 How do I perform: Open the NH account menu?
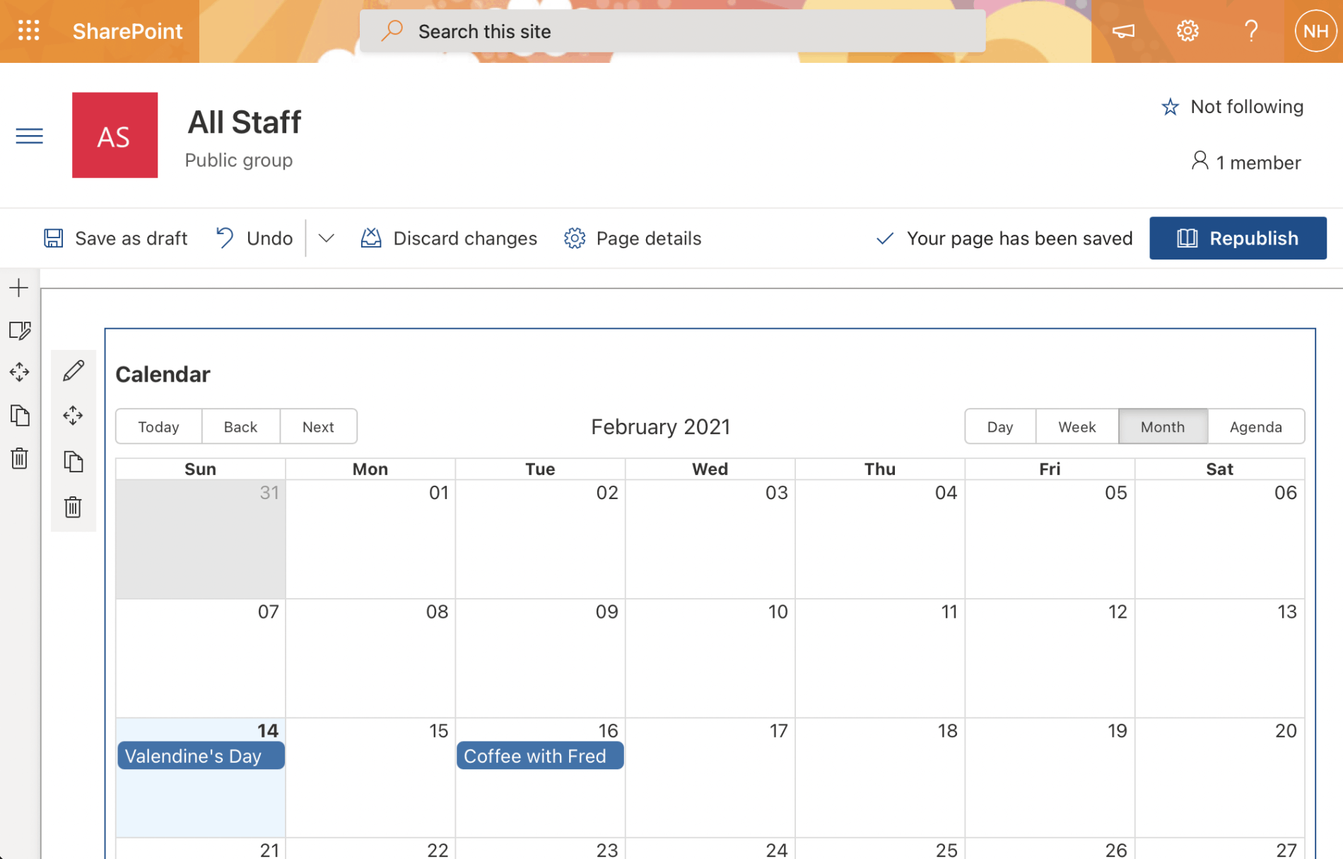coord(1315,31)
